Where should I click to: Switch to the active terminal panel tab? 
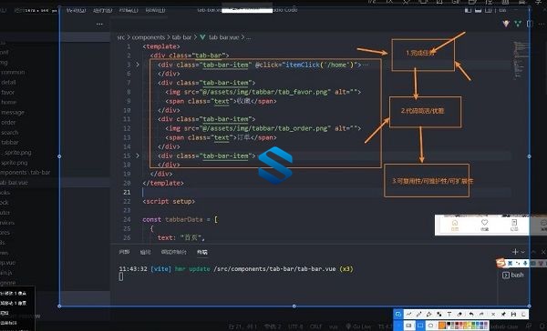pyautogui.click(x=202, y=252)
